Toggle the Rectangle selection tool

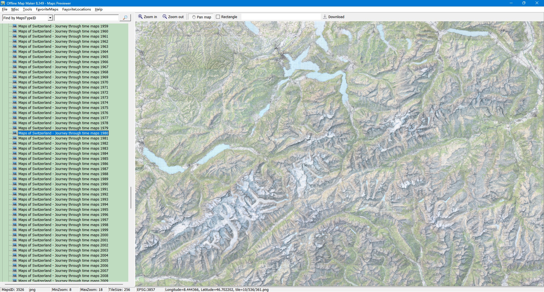[x=218, y=17]
